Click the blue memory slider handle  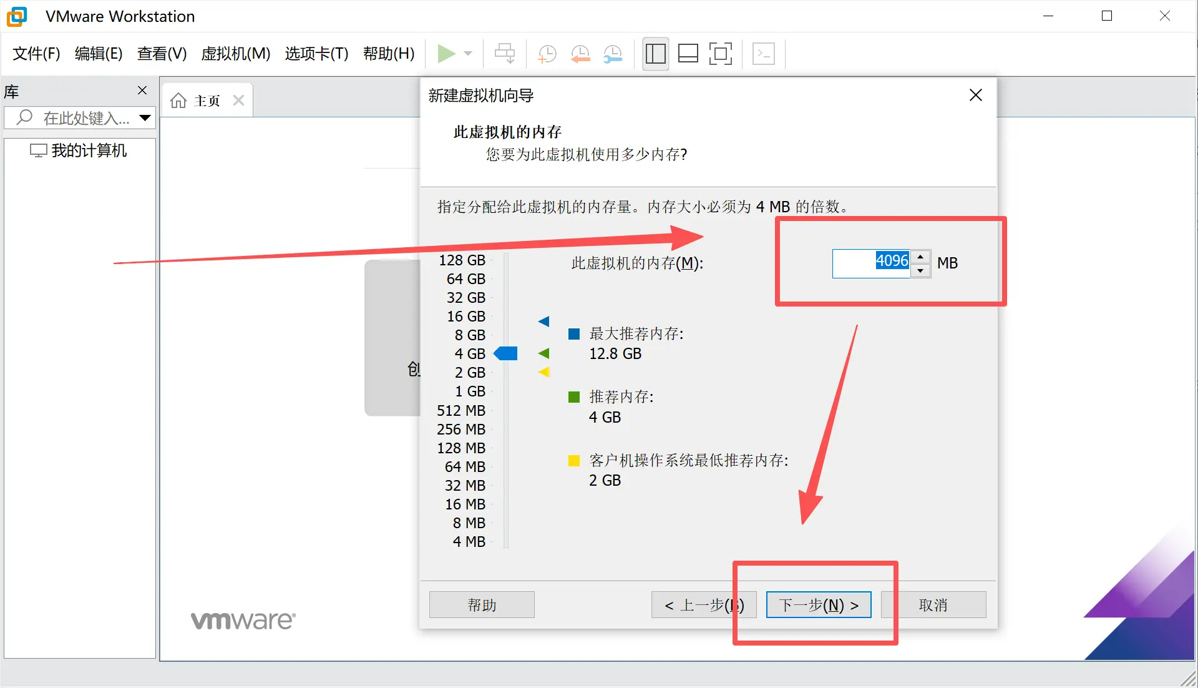[505, 354]
